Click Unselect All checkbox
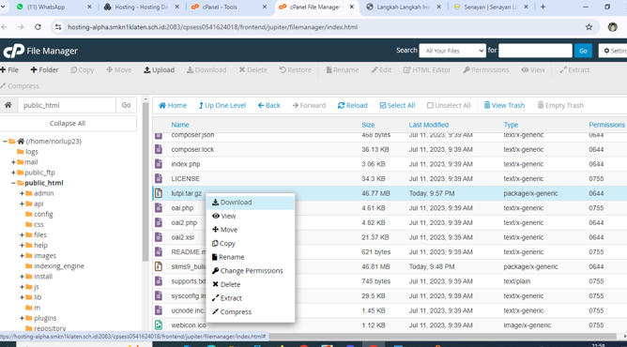The image size is (627, 347). click(x=449, y=105)
